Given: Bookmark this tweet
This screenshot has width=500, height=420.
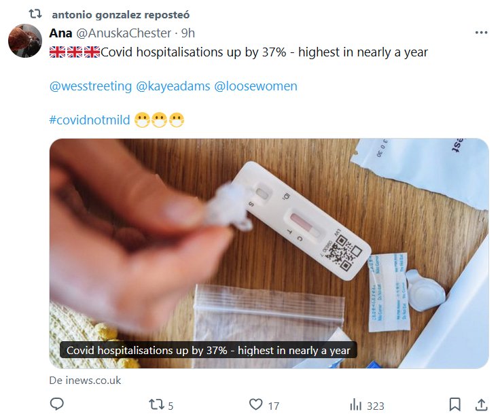Looking at the screenshot, I should pyautogui.click(x=454, y=405).
